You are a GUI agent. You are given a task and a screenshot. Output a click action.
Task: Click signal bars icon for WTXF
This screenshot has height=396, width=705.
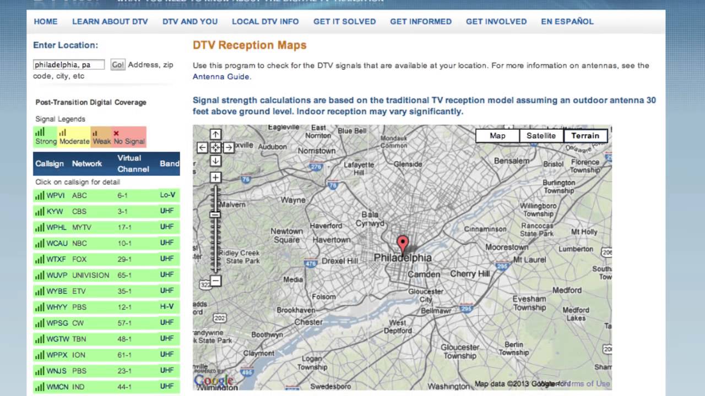click(39, 259)
